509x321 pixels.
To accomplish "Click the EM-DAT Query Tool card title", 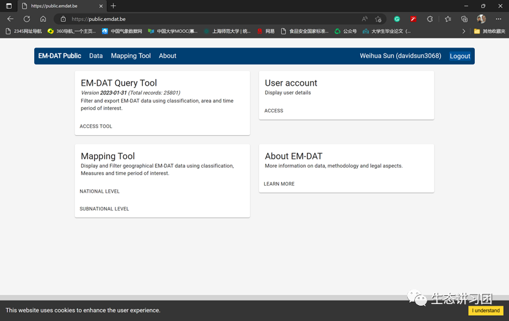I will (119, 83).
